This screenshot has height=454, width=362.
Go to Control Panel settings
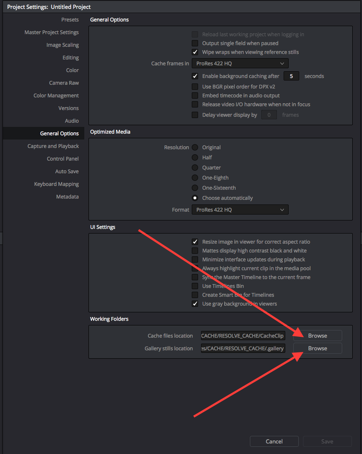63,158
